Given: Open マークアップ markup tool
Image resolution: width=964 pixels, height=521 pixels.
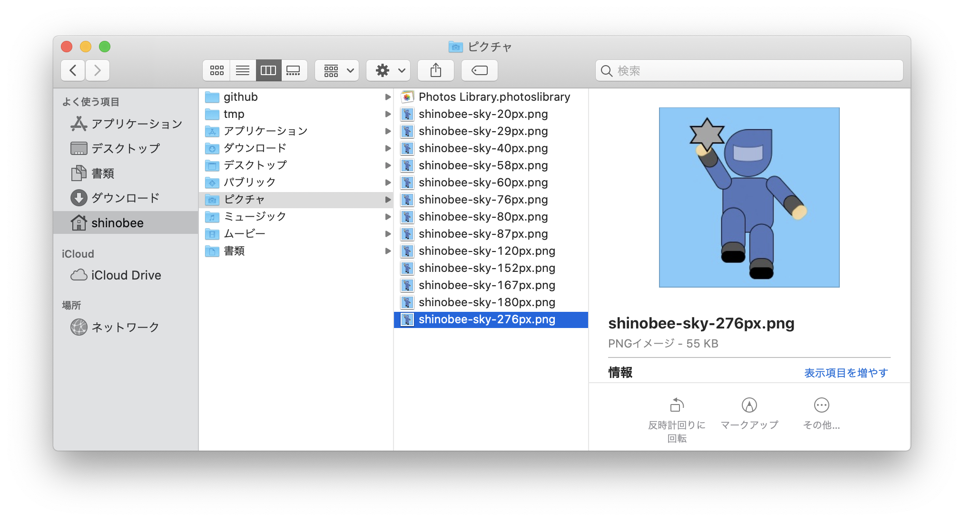Looking at the screenshot, I should (749, 414).
